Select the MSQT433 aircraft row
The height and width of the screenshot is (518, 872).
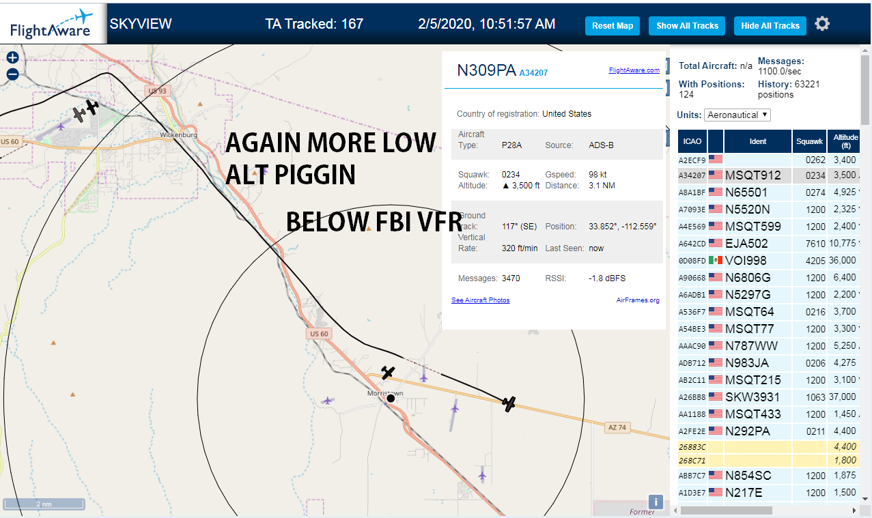point(769,414)
